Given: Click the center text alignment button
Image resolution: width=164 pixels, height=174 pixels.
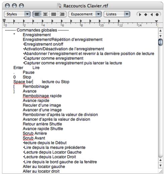Looking at the screenshot, I should pos(45,14).
